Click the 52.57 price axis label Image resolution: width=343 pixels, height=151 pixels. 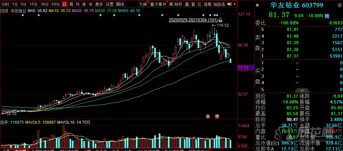tap(243, 94)
